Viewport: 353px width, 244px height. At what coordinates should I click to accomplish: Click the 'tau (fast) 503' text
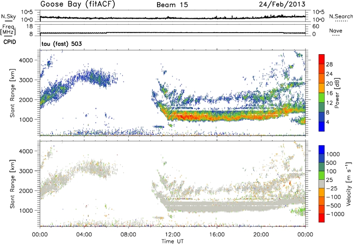62,44
